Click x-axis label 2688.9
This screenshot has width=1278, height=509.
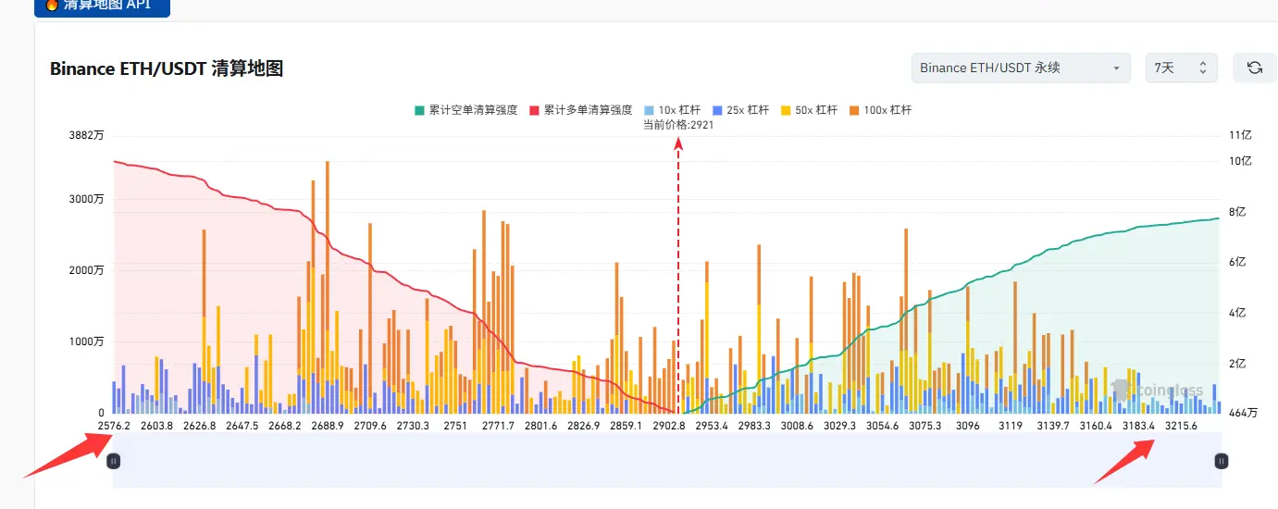pos(328,426)
